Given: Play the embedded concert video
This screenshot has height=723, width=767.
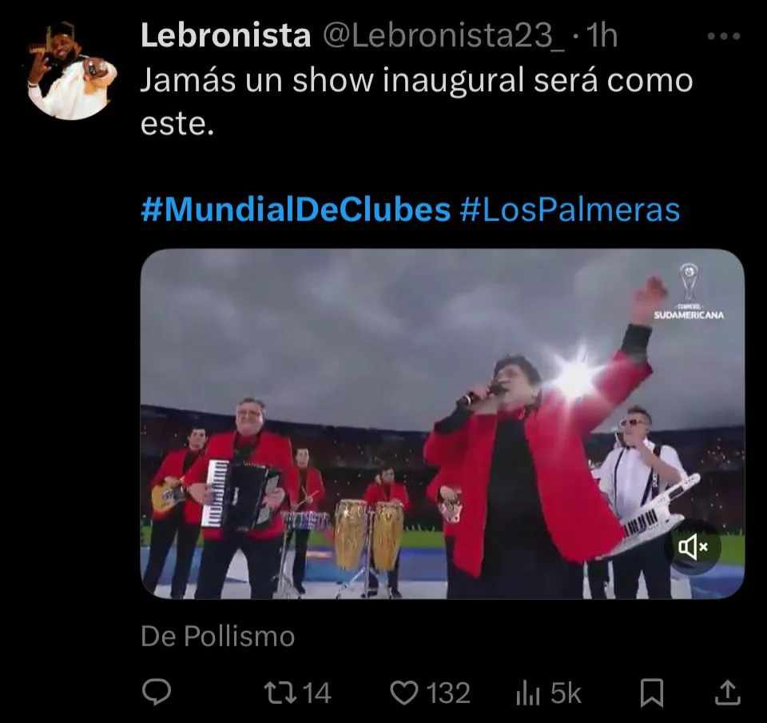Looking at the screenshot, I should 442,424.
